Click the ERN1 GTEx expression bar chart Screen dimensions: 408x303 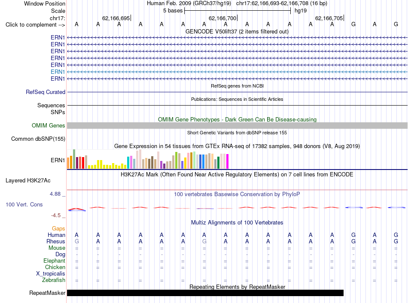[148, 159]
